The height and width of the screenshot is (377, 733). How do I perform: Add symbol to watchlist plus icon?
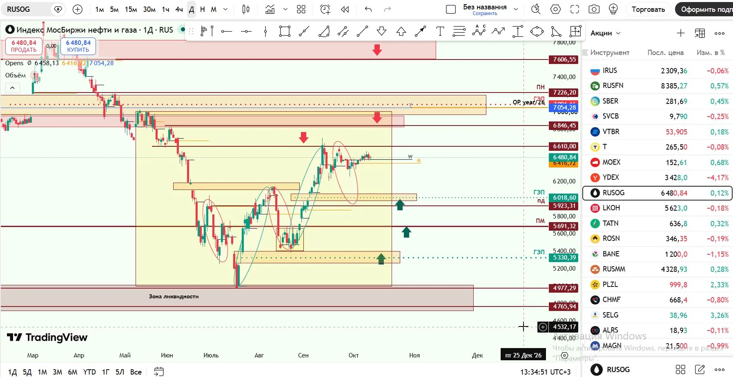click(x=680, y=33)
